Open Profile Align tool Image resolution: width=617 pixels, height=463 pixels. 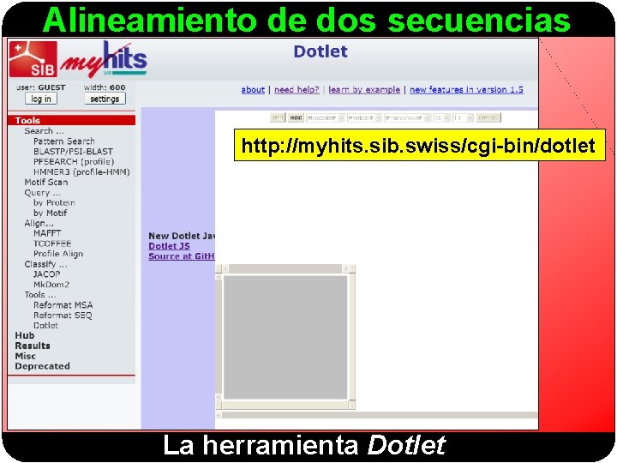tap(58, 254)
